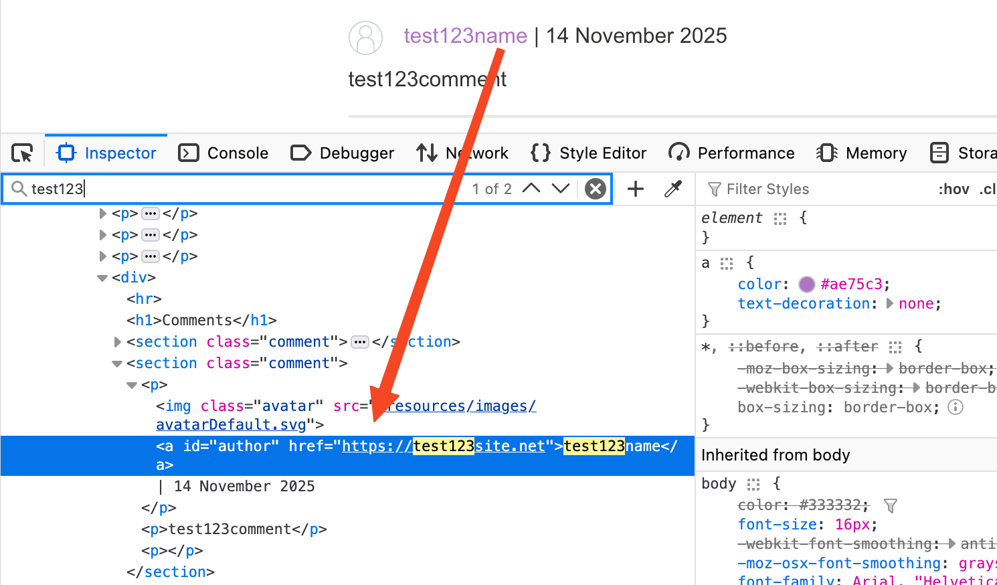The width and height of the screenshot is (997, 585).
Task: Activate the element picker tool
Action: click(23, 153)
